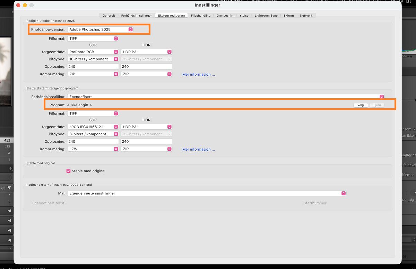Change the 16-biters Bitdybde dropdown
This screenshot has width=416, height=269.
click(x=115, y=59)
